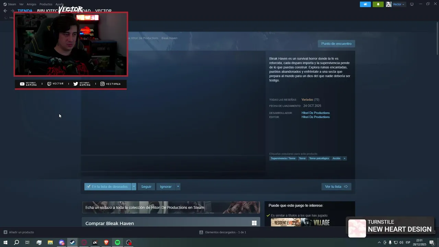
Task: Open the Vector account dropdown
Action: tap(399, 4)
